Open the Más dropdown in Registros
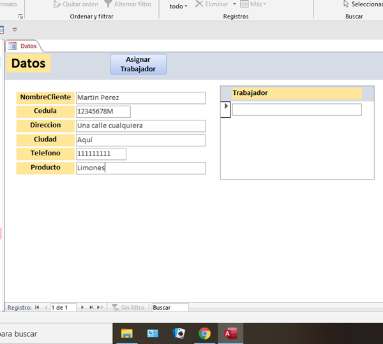 pyautogui.click(x=253, y=4)
